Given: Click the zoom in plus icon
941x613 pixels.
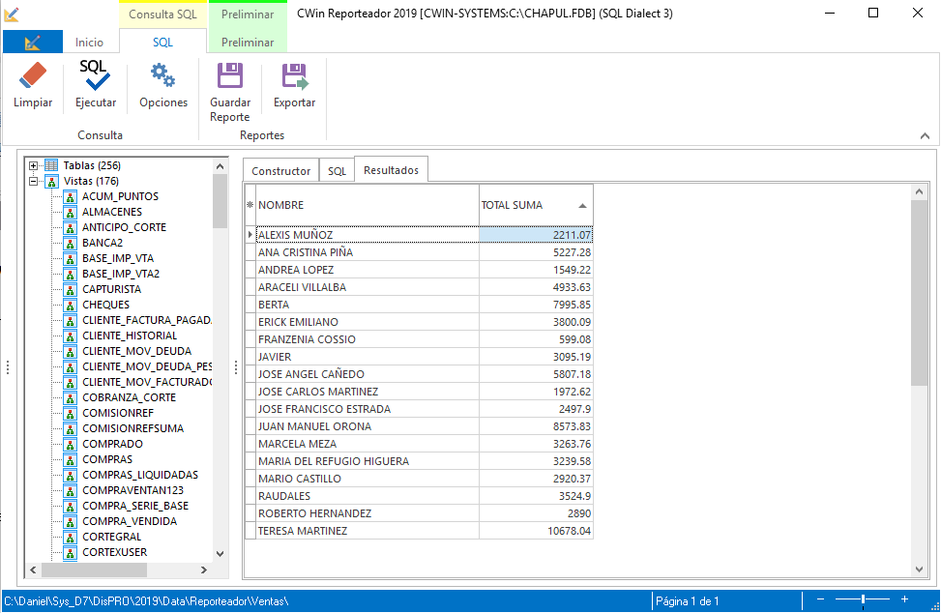Looking at the screenshot, I should pyautogui.click(x=904, y=600).
